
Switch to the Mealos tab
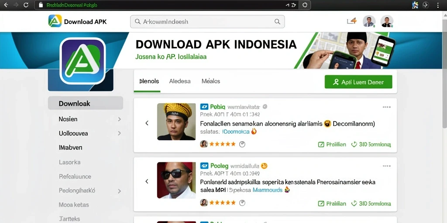[211, 81]
